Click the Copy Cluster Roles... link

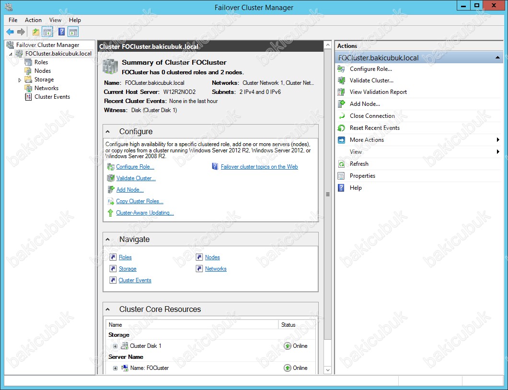pos(139,202)
